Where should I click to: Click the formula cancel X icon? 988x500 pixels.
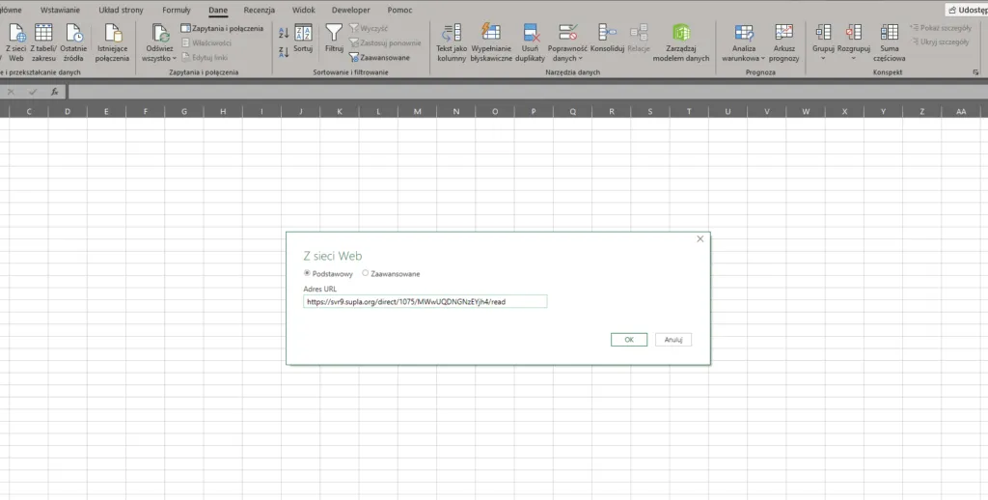[11, 92]
